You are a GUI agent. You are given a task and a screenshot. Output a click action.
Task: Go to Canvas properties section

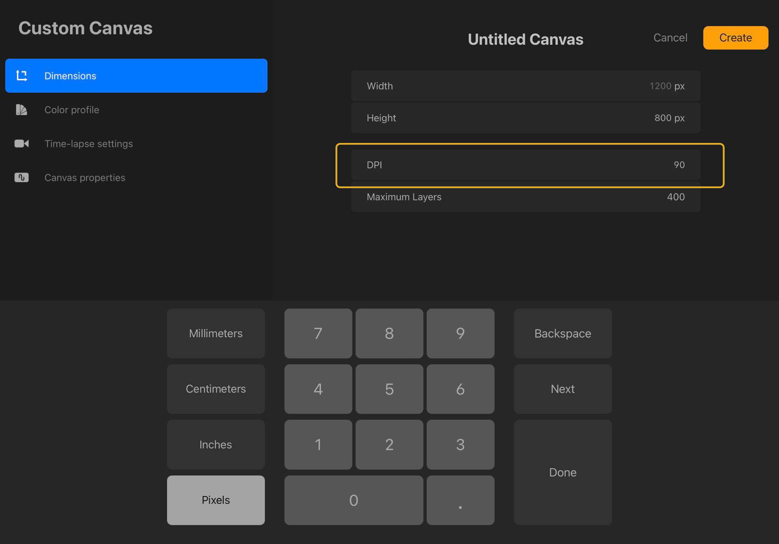click(85, 178)
